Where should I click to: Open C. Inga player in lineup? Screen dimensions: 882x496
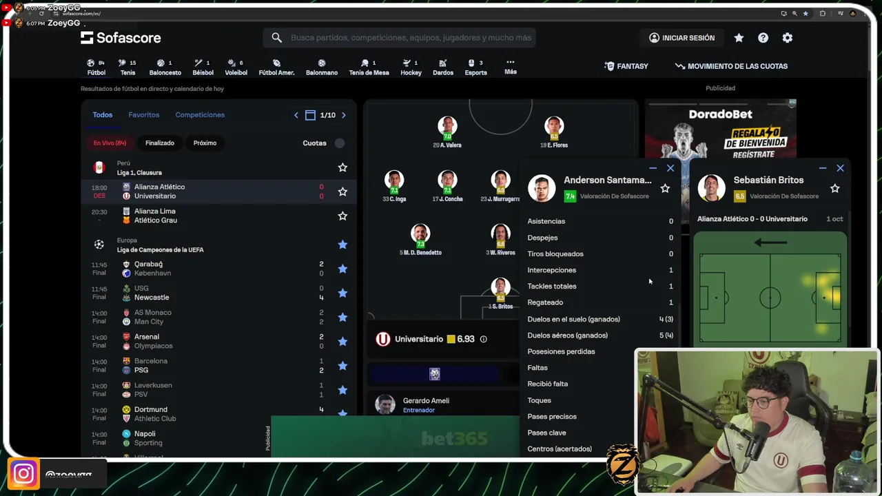click(x=394, y=186)
